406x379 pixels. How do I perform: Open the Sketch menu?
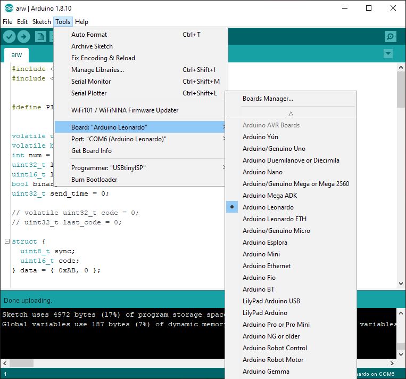point(42,22)
